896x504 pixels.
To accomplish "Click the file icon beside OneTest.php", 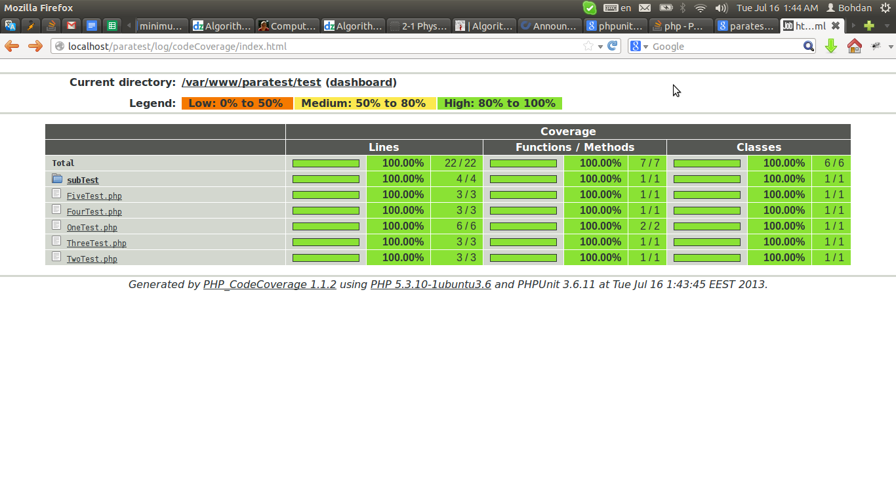I will point(56,225).
